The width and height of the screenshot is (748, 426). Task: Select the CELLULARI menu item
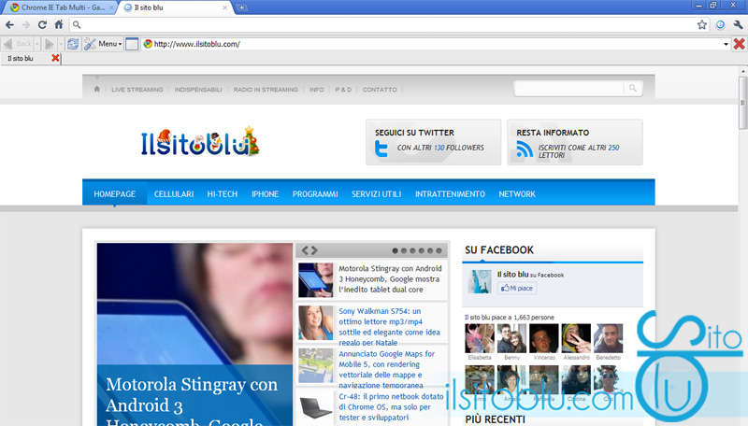tap(174, 194)
